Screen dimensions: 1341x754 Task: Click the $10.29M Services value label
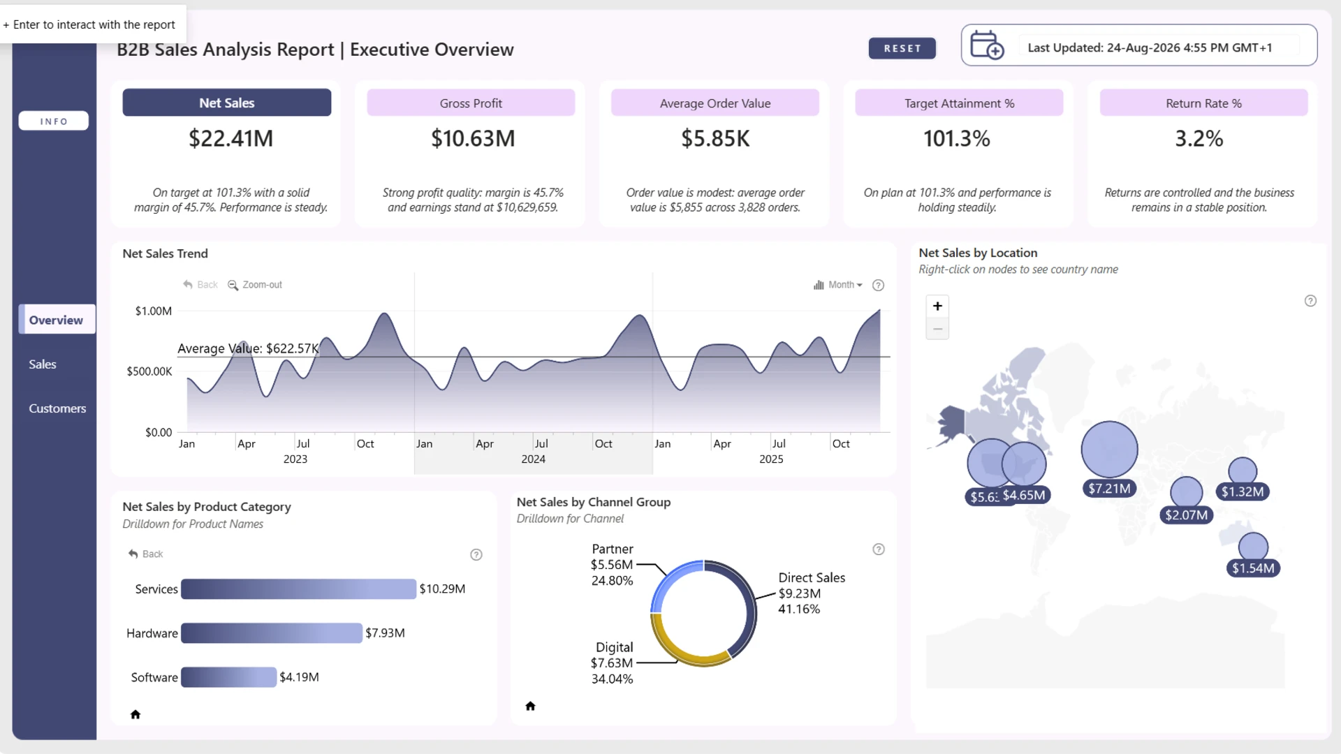[x=442, y=589]
